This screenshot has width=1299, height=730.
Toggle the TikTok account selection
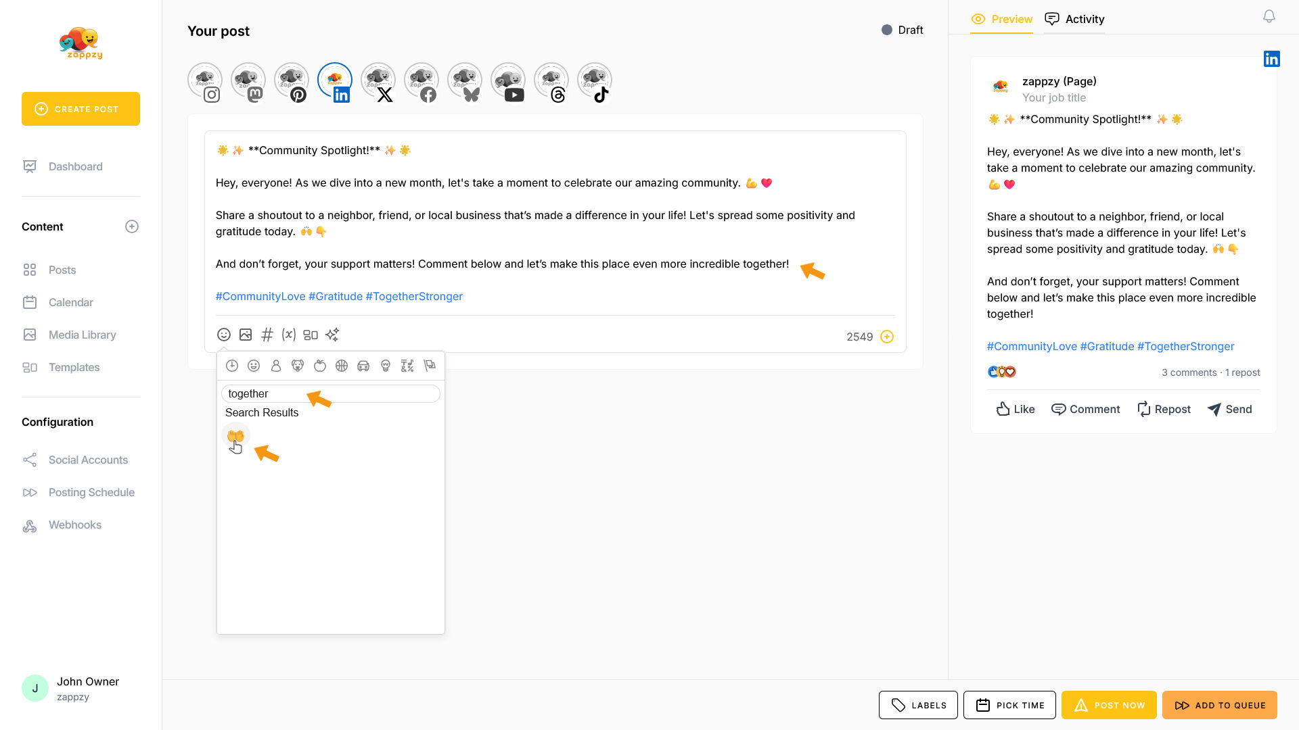click(x=595, y=82)
